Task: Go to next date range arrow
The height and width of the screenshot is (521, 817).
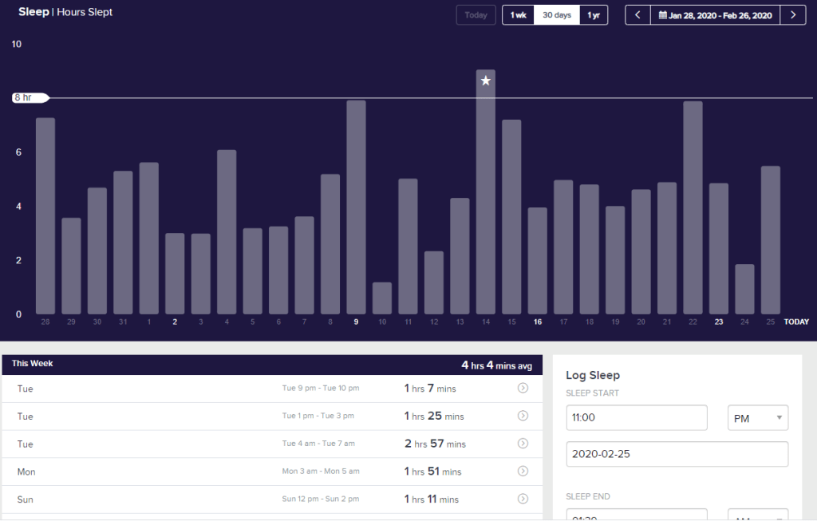Action: pyautogui.click(x=792, y=15)
